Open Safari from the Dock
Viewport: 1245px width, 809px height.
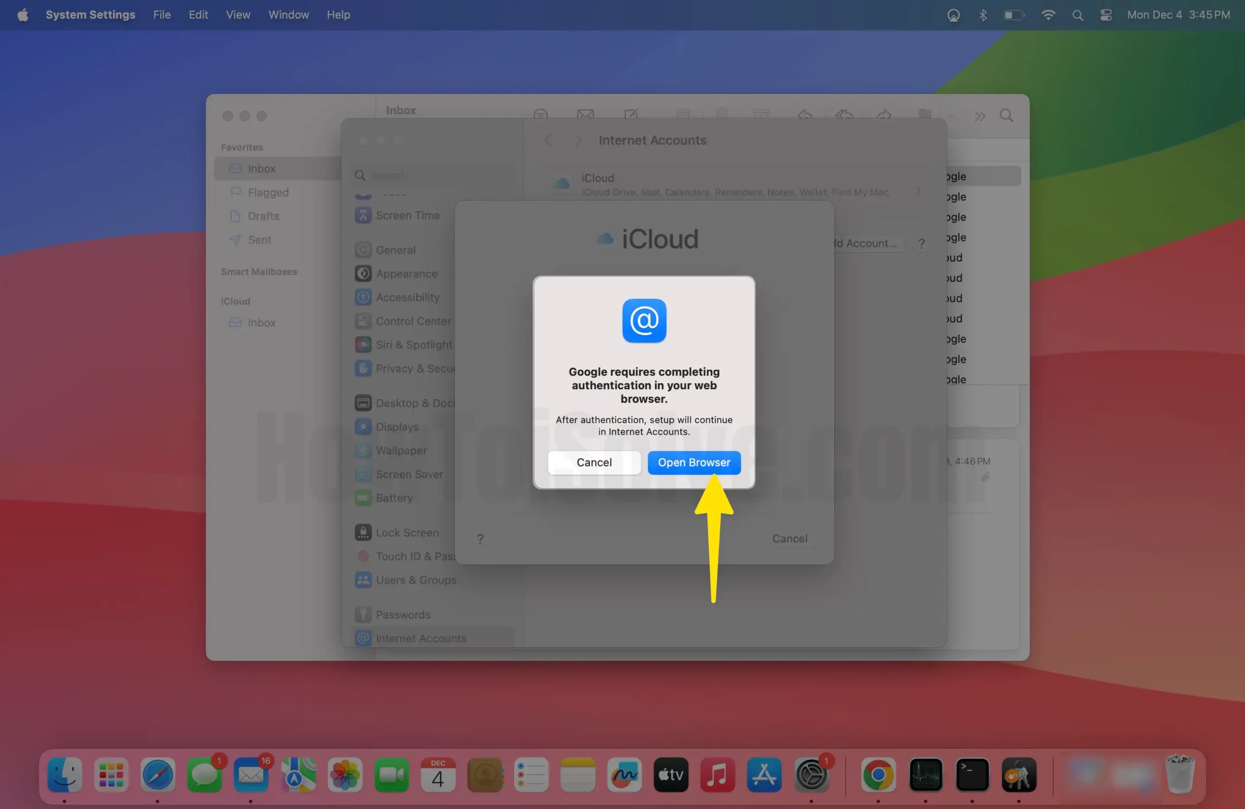[158, 775]
